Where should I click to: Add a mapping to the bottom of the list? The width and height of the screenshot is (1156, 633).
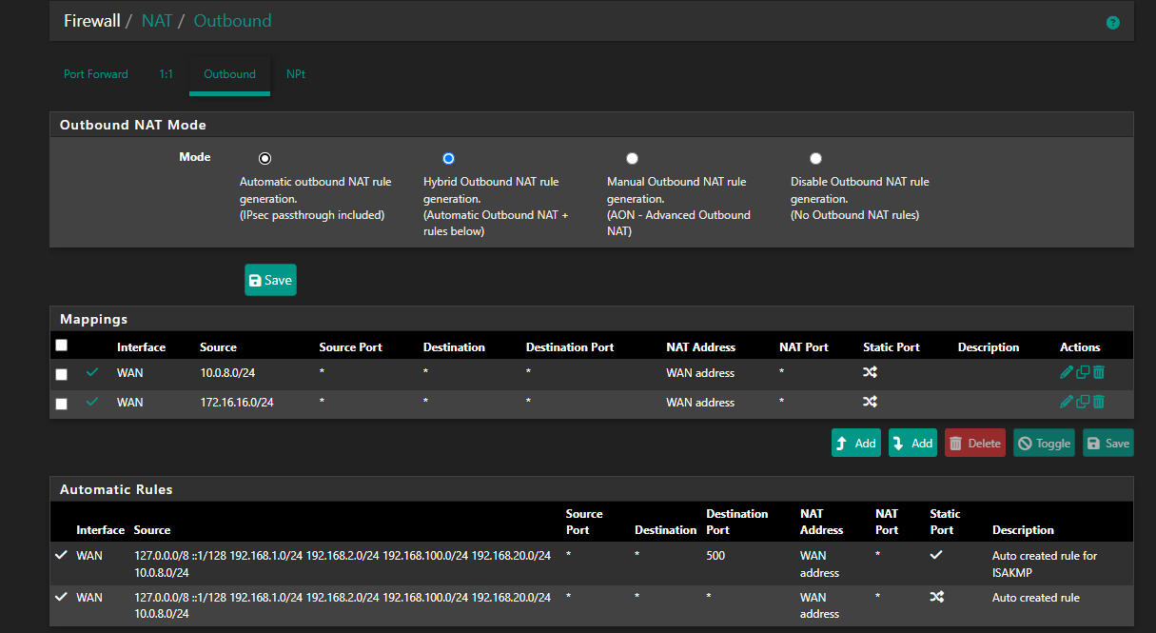point(913,443)
